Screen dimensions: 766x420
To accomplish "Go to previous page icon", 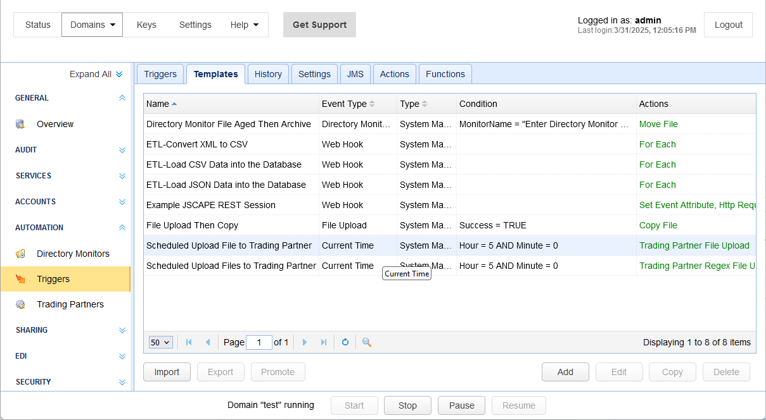I will 208,342.
